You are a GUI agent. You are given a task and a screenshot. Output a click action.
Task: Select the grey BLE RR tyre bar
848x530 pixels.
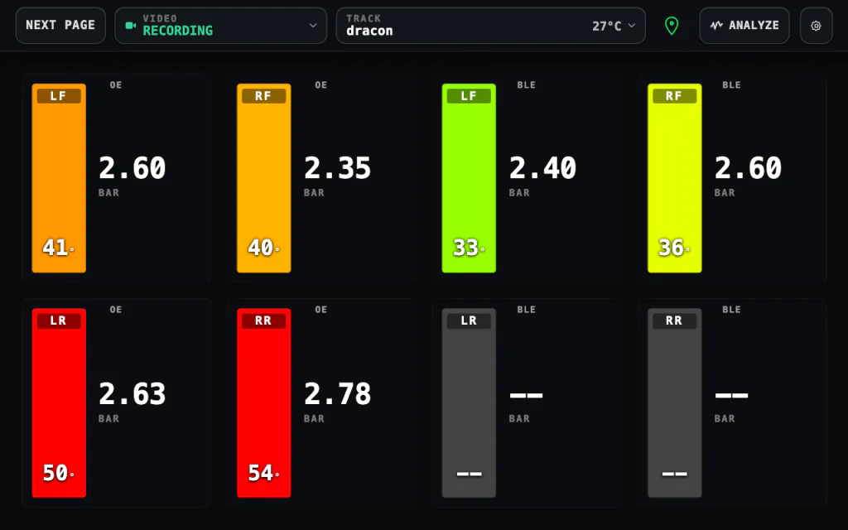click(674, 403)
